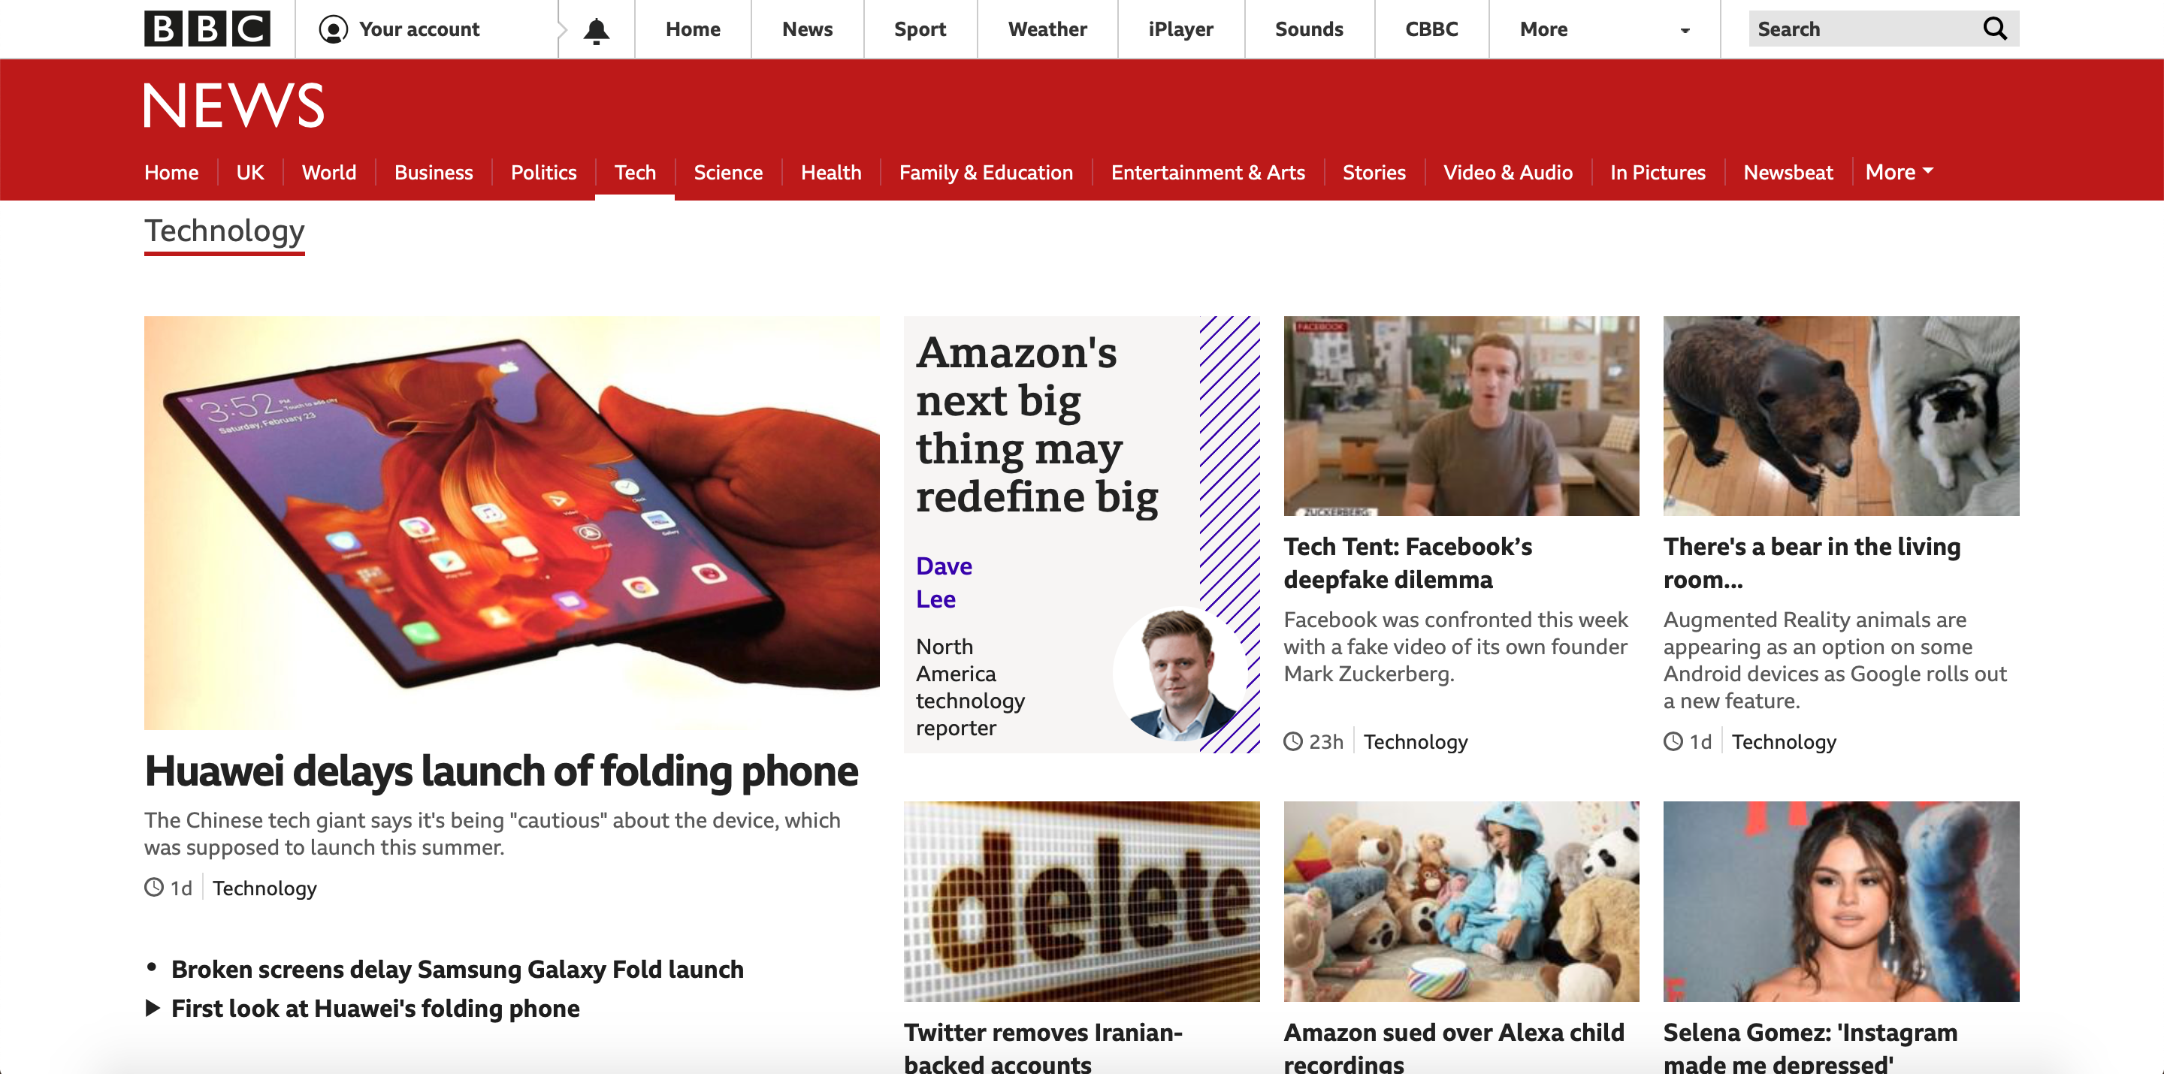Click into the Search field

1866,29
